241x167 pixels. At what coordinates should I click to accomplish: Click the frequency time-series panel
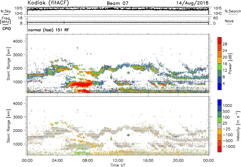pyautogui.click(x=118, y=20)
